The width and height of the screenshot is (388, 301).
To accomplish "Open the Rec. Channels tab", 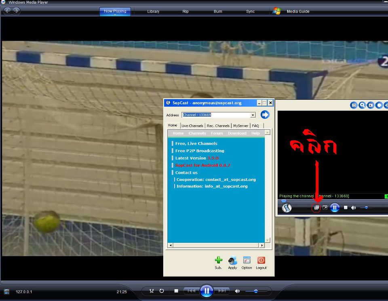I will coord(218,126).
